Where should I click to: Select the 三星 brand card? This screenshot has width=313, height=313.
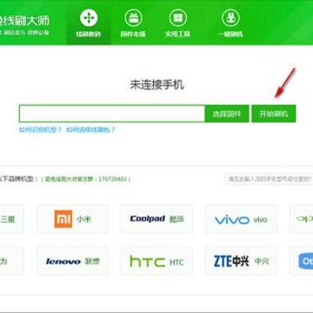coord(12,219)
